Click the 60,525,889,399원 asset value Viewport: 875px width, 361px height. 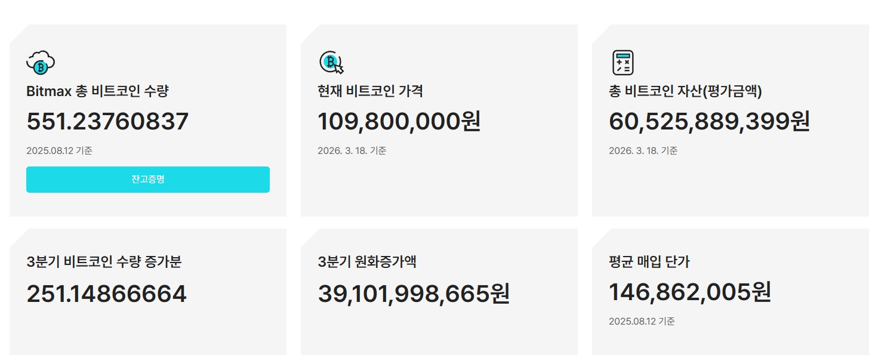coord(709,122)
